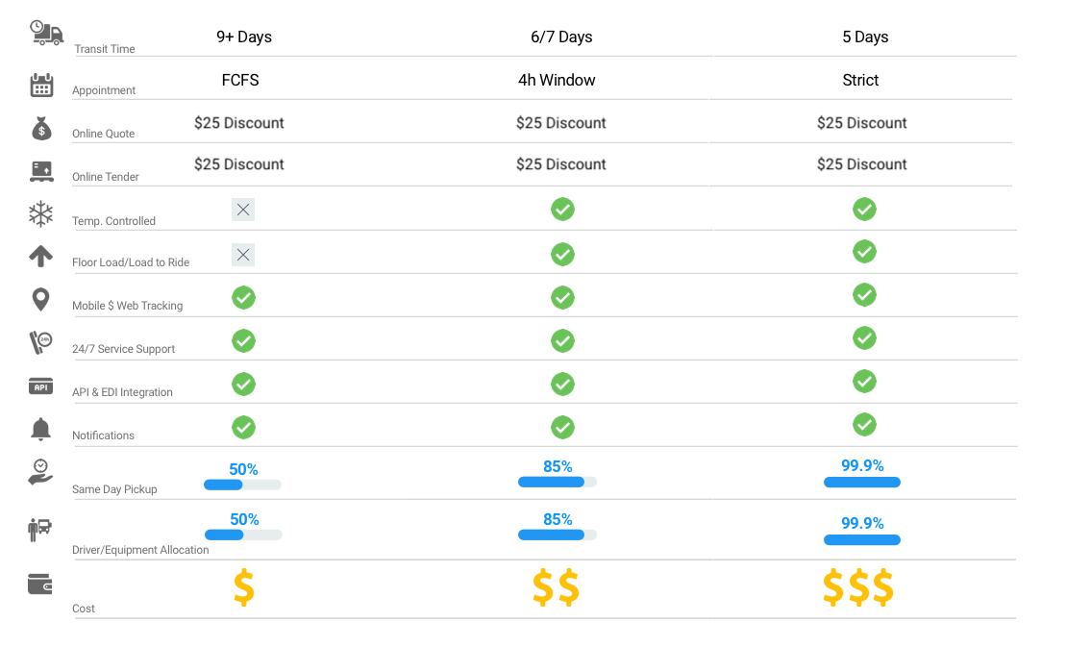Click the Notifications checkmark in 5 Days column
The width and height of the screenshot is (1091, 647).
click(864, 424)
